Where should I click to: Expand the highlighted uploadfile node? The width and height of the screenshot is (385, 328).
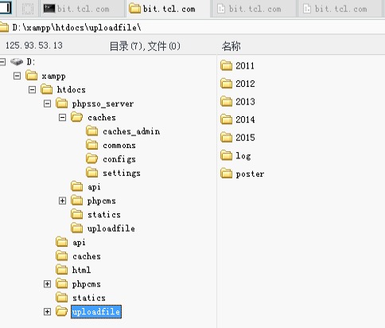47,311
